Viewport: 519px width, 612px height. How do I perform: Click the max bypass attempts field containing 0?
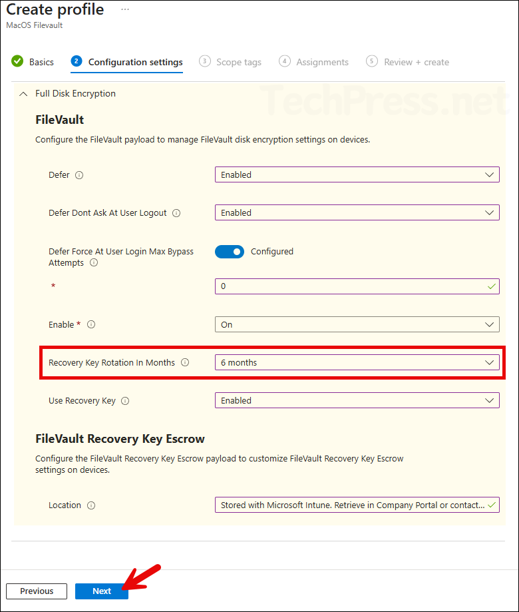(357, 286)
